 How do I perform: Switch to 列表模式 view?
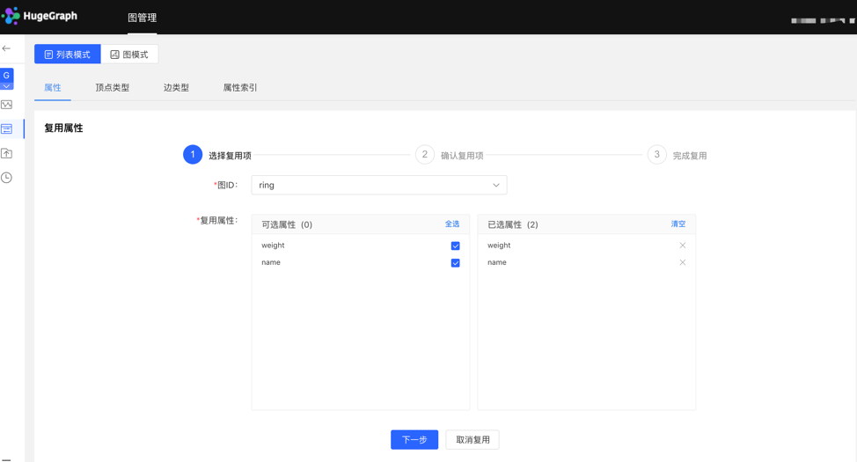(68, 55)
